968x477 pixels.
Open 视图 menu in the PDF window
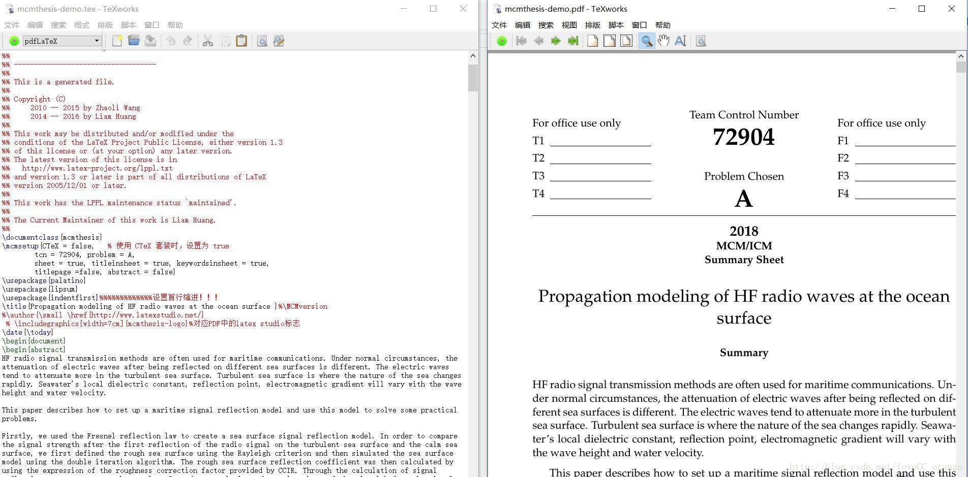pyautogui.click(x=569, y=25)
